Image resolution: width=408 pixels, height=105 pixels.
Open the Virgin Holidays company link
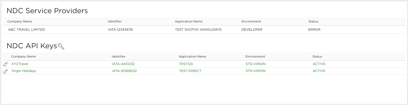[24, 71]
